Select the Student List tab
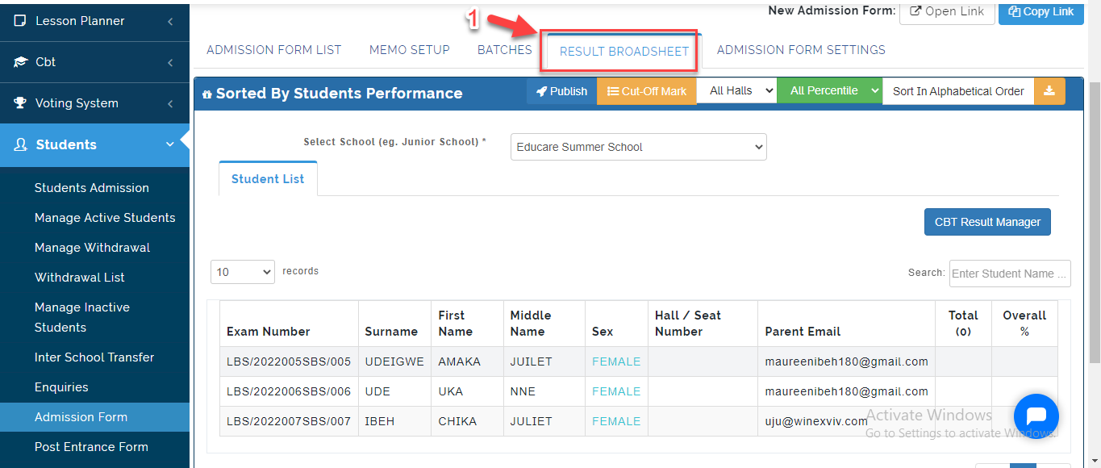1101x468 pixels. point(268,178)
